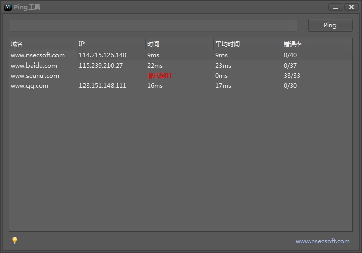Click the 0/30 error rate cell

click(x=290, y=86)
